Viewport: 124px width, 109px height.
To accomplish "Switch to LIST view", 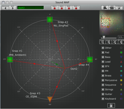I will [x=112, y=8].
